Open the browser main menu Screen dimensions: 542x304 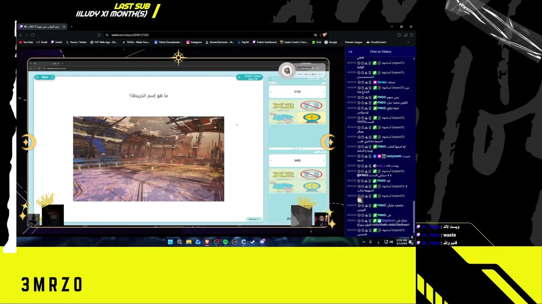pos(411,35)
